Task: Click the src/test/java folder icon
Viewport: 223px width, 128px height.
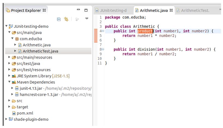Action: coord(14,64)
